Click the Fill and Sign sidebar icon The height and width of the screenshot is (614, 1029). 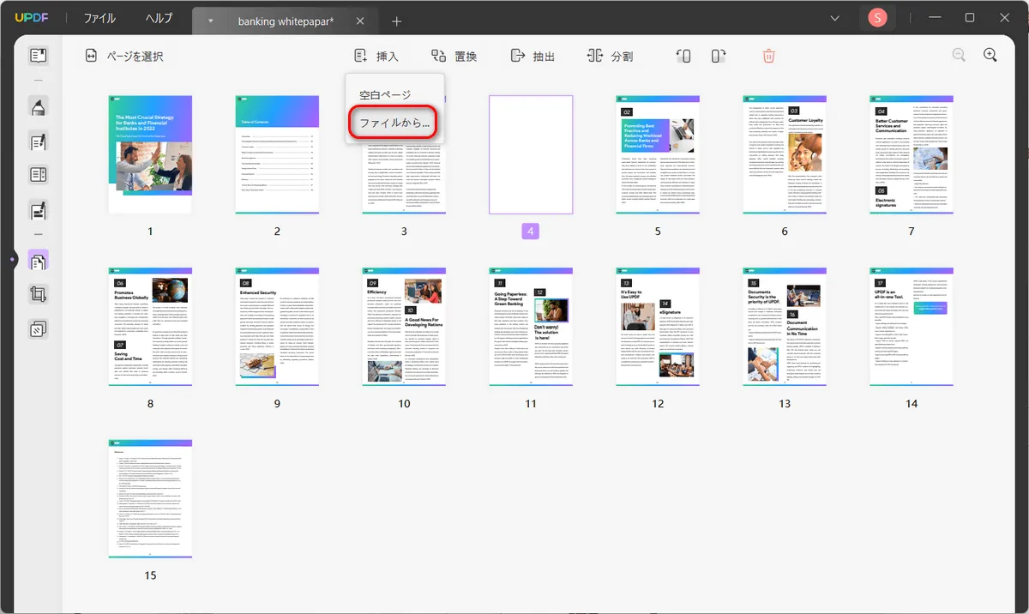click(39, 210)
